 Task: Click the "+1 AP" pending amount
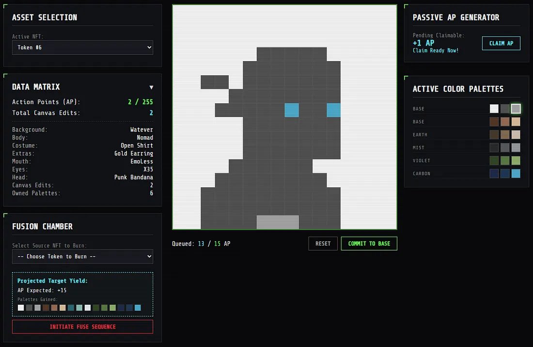[x=423, y=43]
